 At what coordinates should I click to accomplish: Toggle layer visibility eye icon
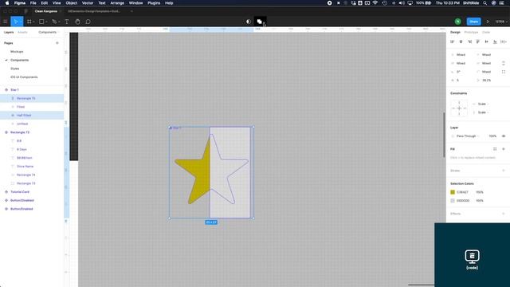pyautogui.click(x=504, y=136)
